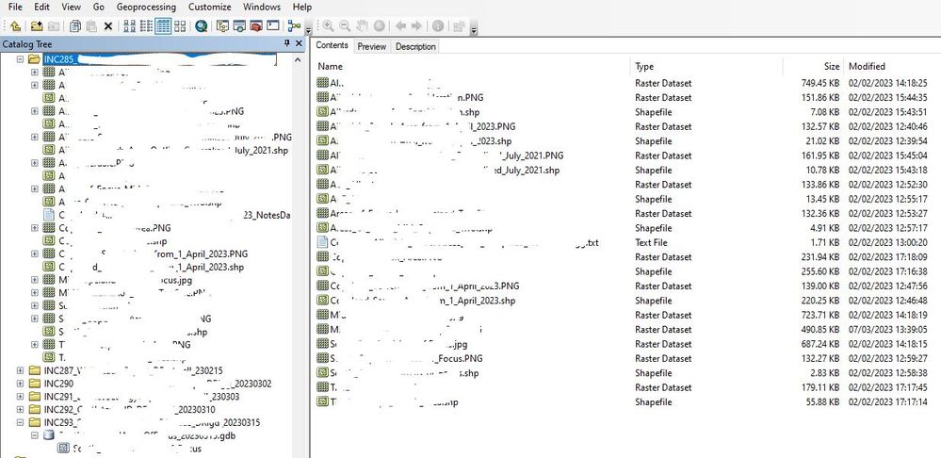Screen dimensions: 941x458
Task: Open the ArcToolbox window icon
Action: tap(256, 25)
